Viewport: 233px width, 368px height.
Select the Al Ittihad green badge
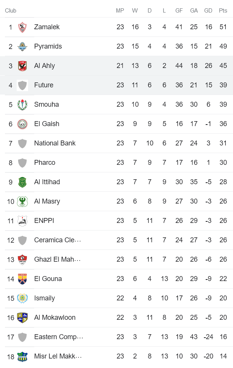(23, 182)
